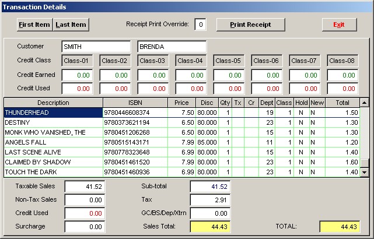
Task: Click the Class-02 credit class box
Action: coord(115,61)
